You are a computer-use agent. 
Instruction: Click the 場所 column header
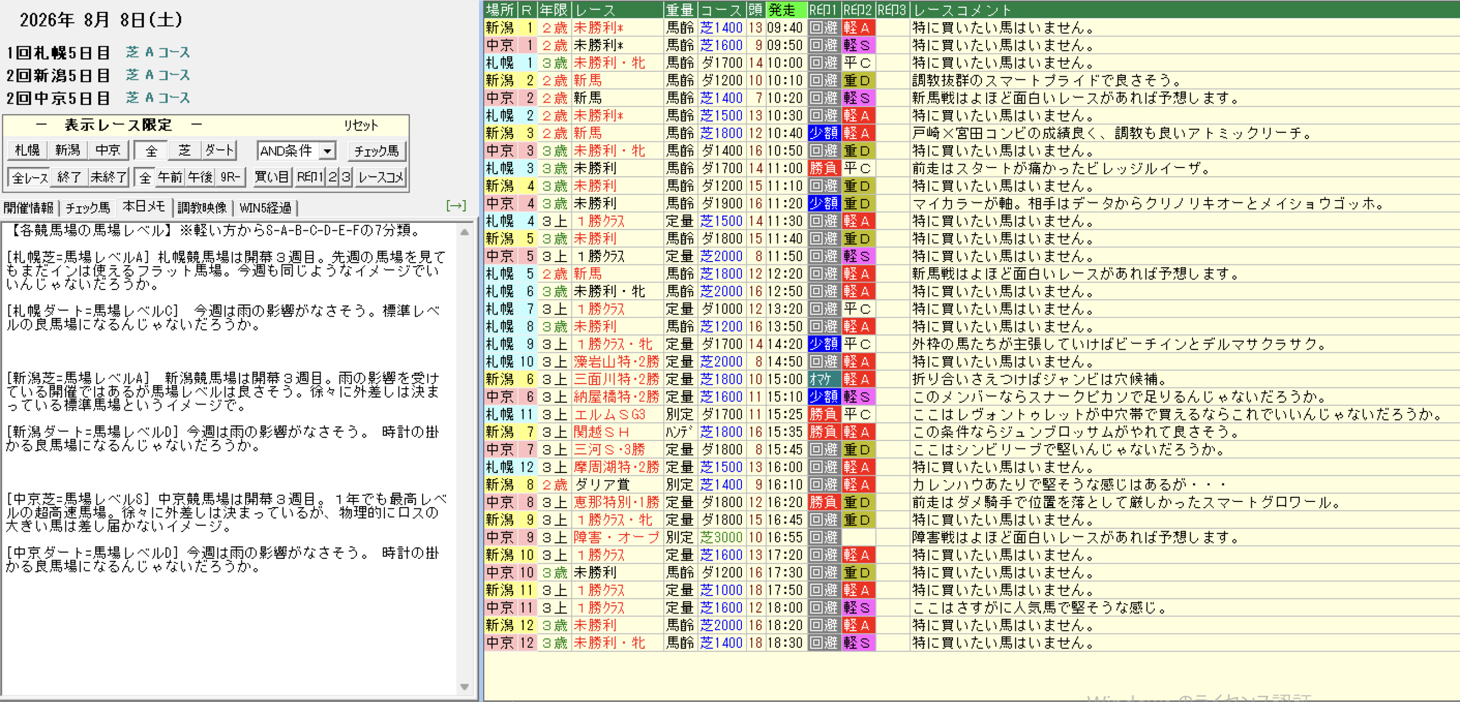[x=500, y=10]
